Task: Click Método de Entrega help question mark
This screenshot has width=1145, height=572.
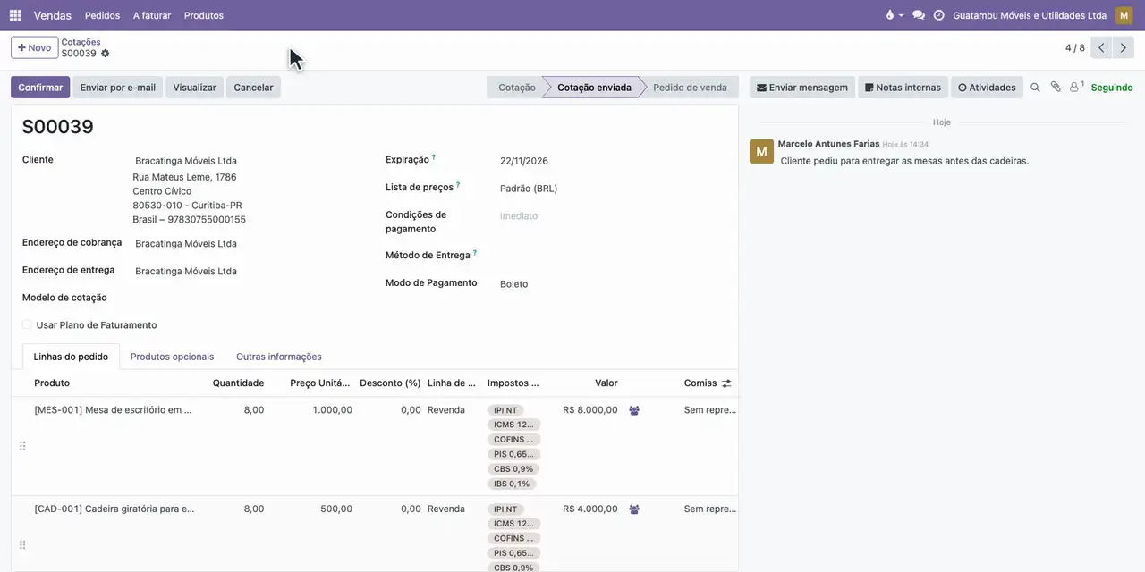Action: [x=475, y=253]
